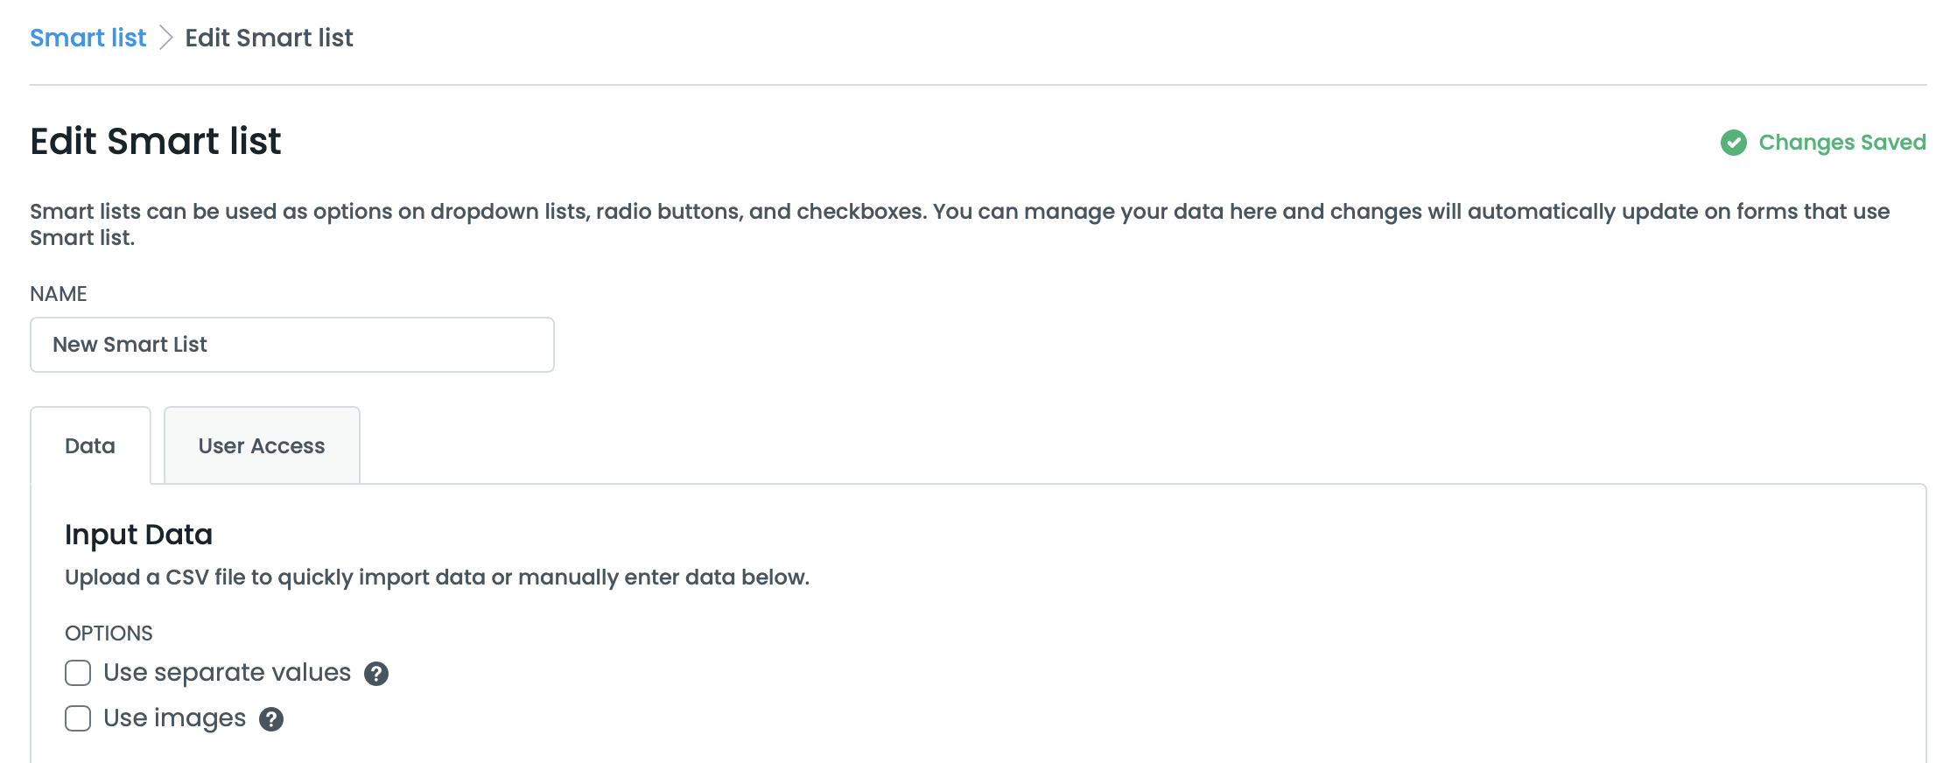The height and width of the screenshot is (763, 1950).
Task: Enable the Use separate values checkbox
Action: point(78,673)
